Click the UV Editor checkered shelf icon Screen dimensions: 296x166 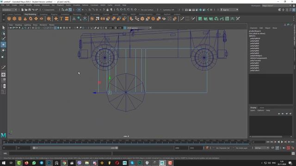(227, 18)
